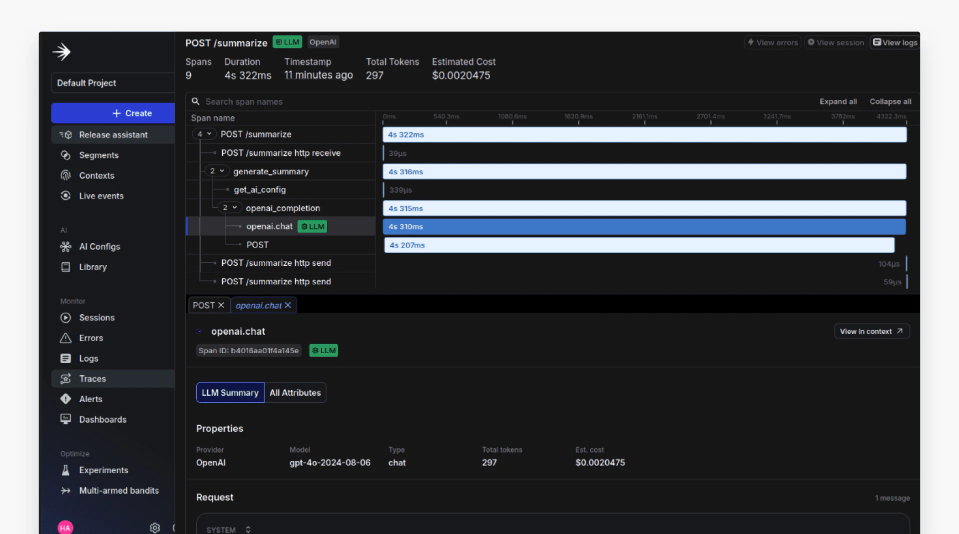Image resolution: width=959 pixels, height=534 pixels.
Task: Open settings gear icon at sidebar bottom
Action: 155,528
